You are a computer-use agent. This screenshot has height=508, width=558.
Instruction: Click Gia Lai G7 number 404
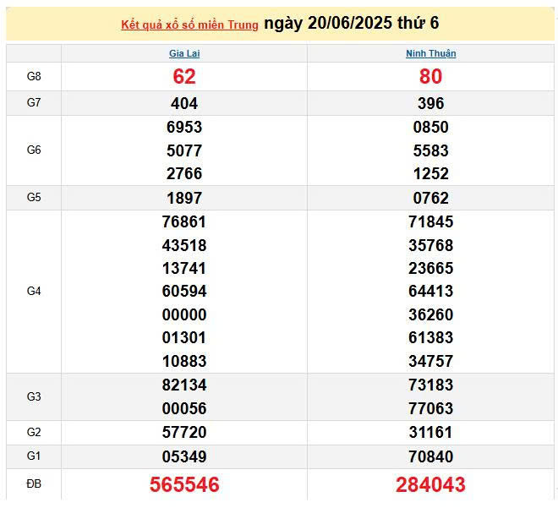(184, 103)
